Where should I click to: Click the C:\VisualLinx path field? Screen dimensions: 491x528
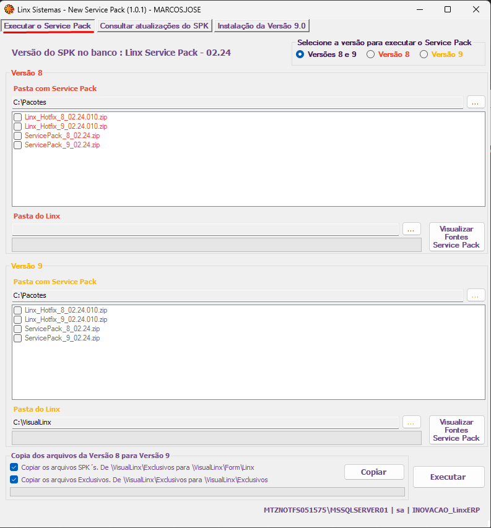[x=206, y=423]
